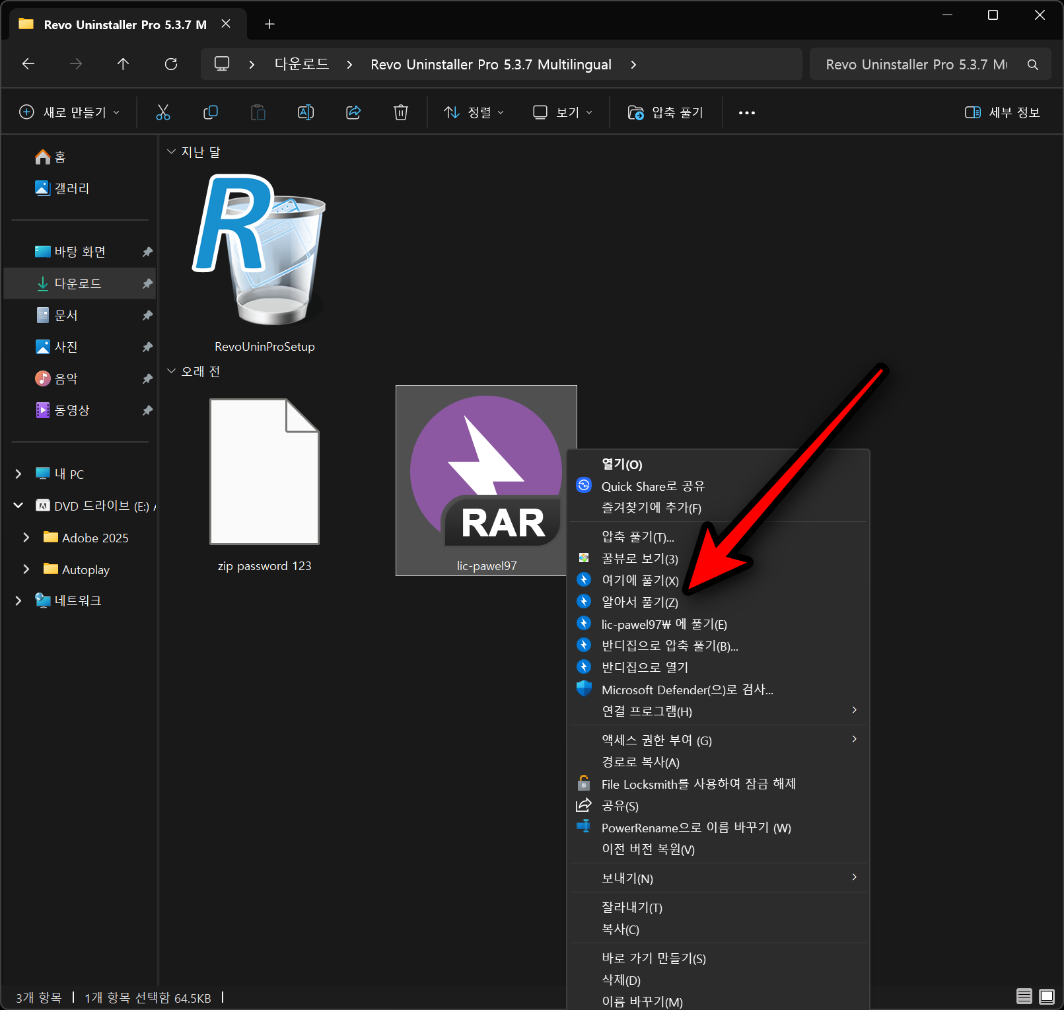Click the PC icon in address bar
Viewport: 1064px width, 1010px height.
(x=222, y=64)
